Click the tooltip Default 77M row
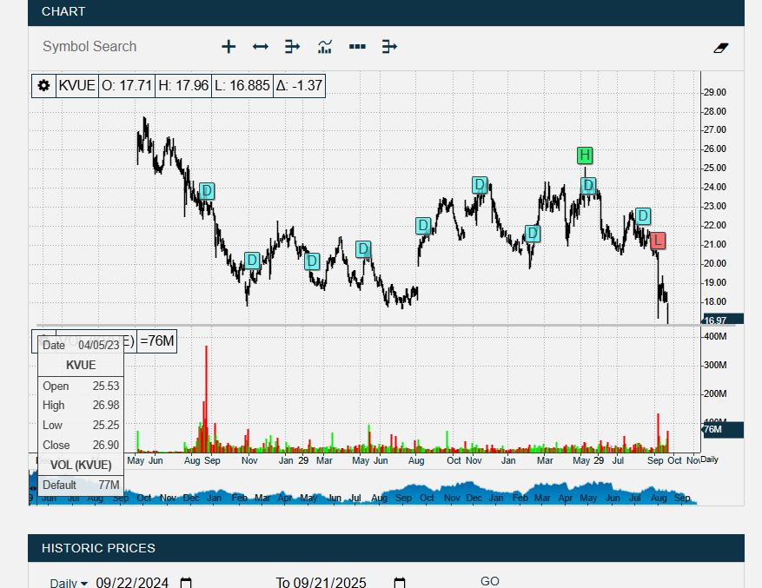 81,485
